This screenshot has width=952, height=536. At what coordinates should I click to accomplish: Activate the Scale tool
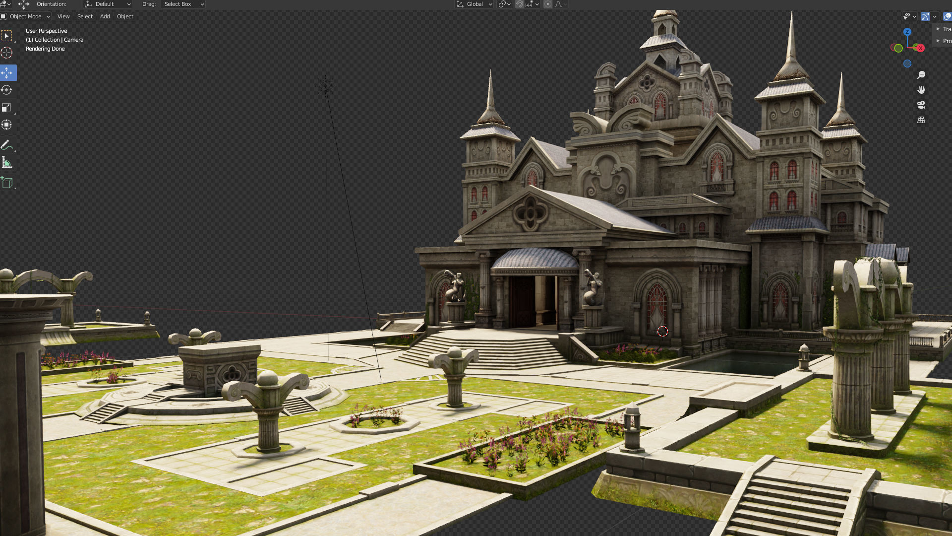(x=7, y=107)
